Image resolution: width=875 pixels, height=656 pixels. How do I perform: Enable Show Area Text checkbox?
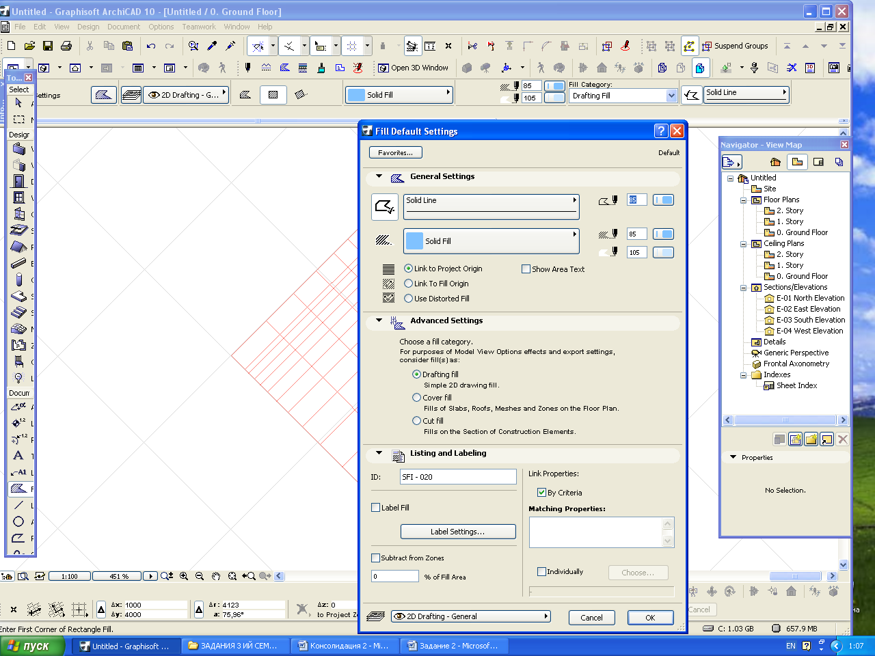[526, 269]
